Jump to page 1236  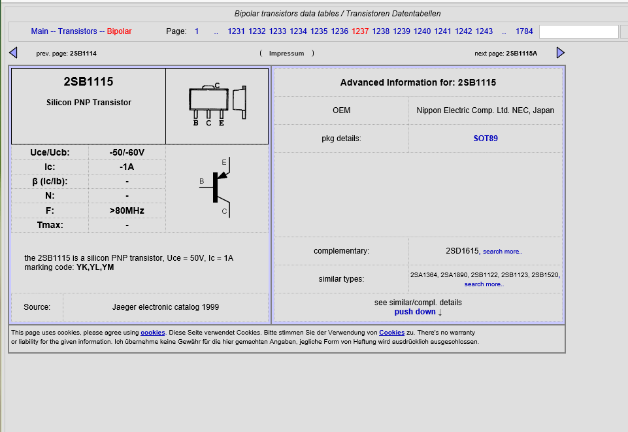[x=339, y=31]
